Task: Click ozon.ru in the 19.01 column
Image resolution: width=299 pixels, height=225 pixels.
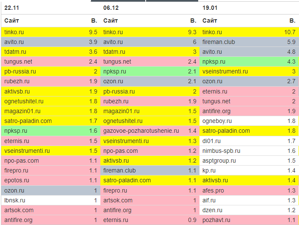Action: 212,81
